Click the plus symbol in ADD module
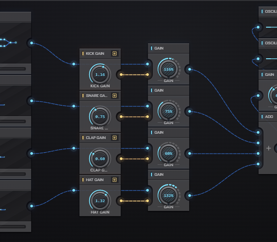The width and height of the screenshot is (277, 242). 269,148
